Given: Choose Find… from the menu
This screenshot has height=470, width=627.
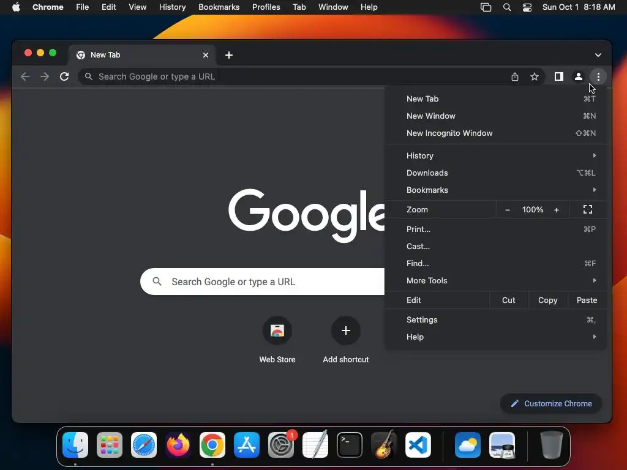Looking at the screenshot, I should pyautogui.click(x=496, y=264).
